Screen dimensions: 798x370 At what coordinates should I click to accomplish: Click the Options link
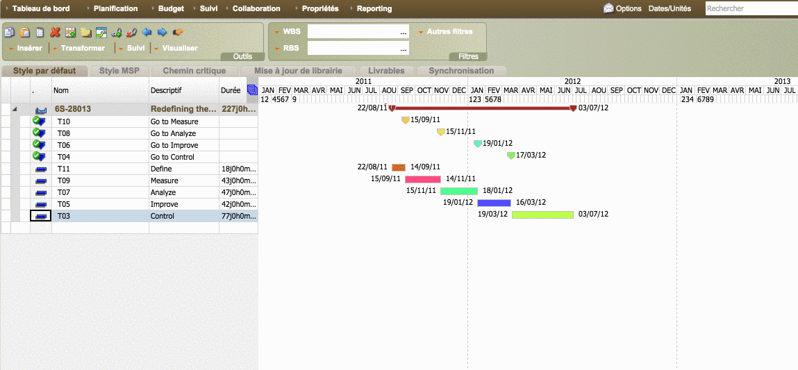tap(629, 8)
